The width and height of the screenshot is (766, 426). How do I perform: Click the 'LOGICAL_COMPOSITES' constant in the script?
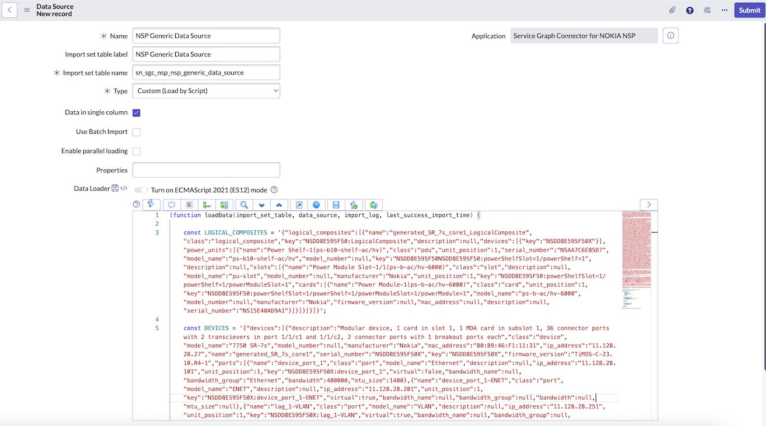pos(236,233)
